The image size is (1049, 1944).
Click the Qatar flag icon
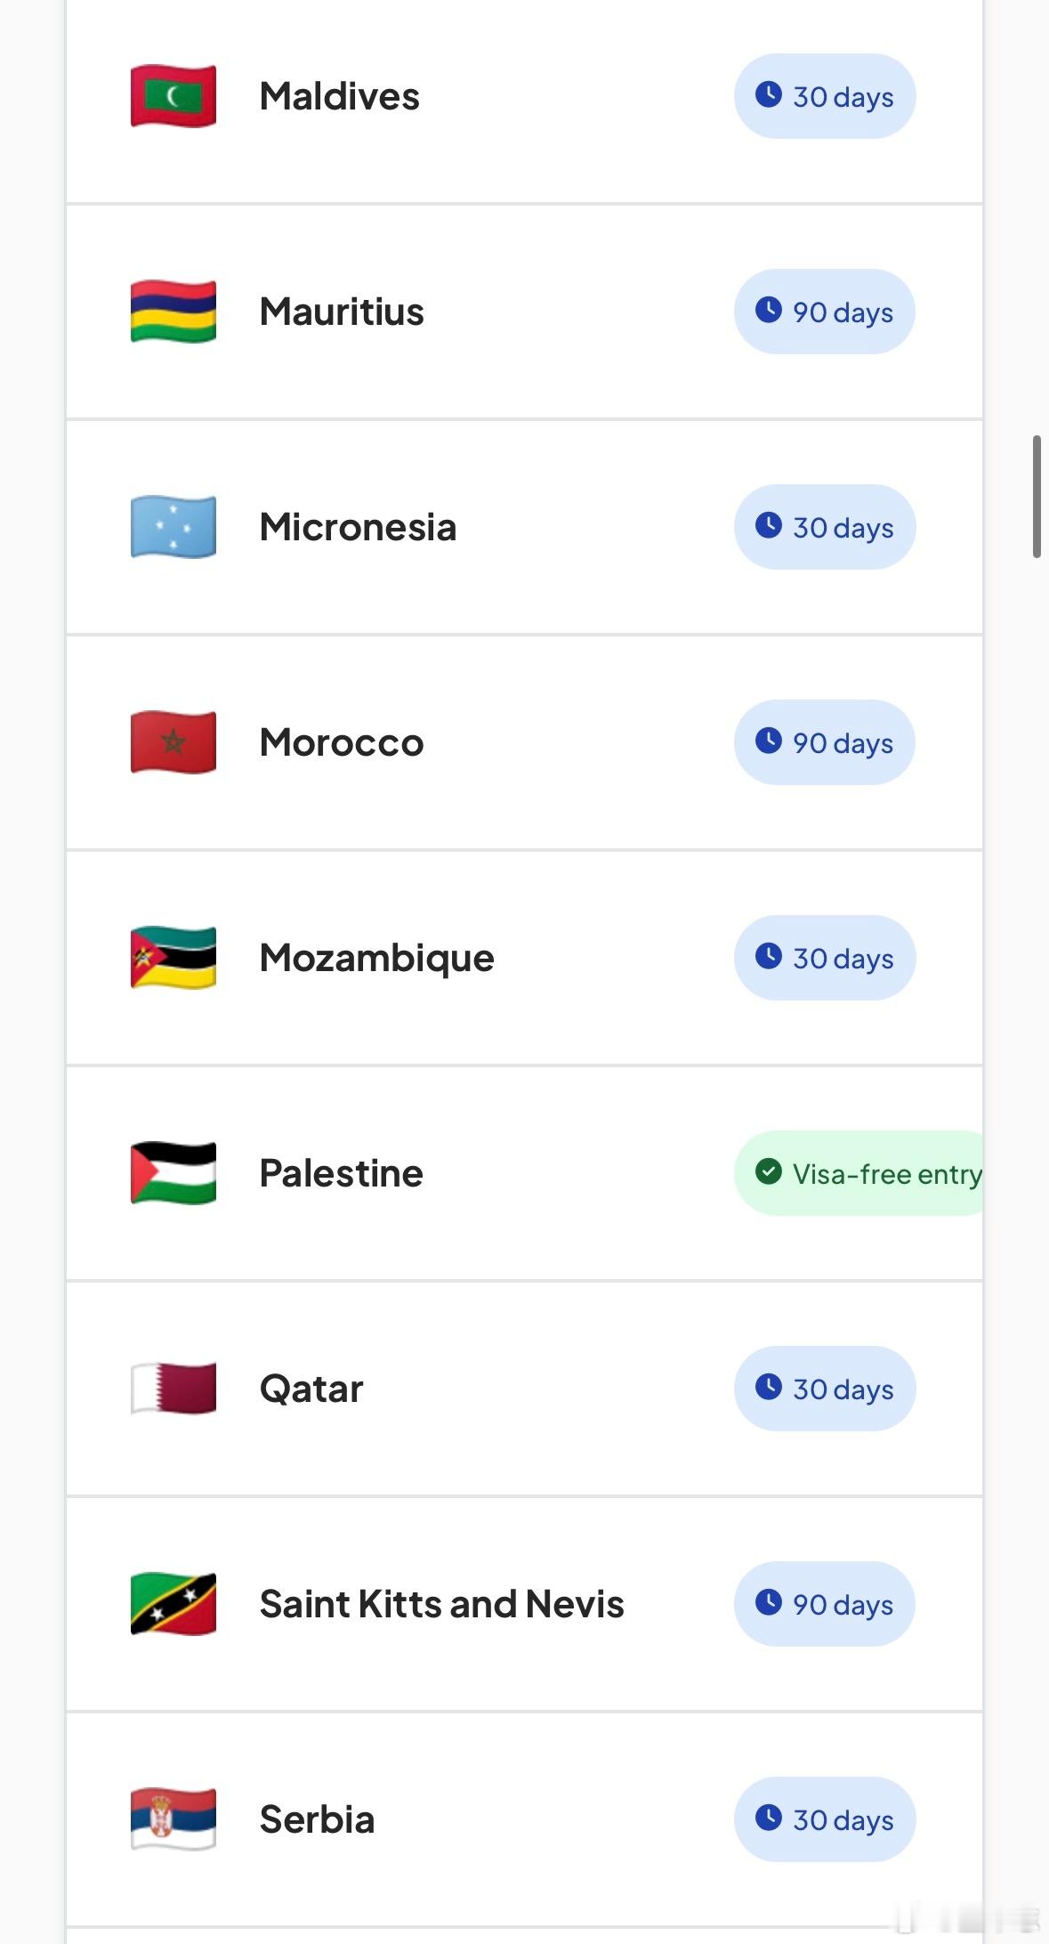(x=173, y=1389)
